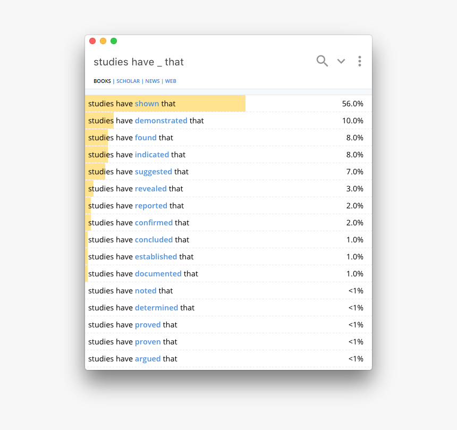Click the search magnifier icon

(x=322, y=61)
